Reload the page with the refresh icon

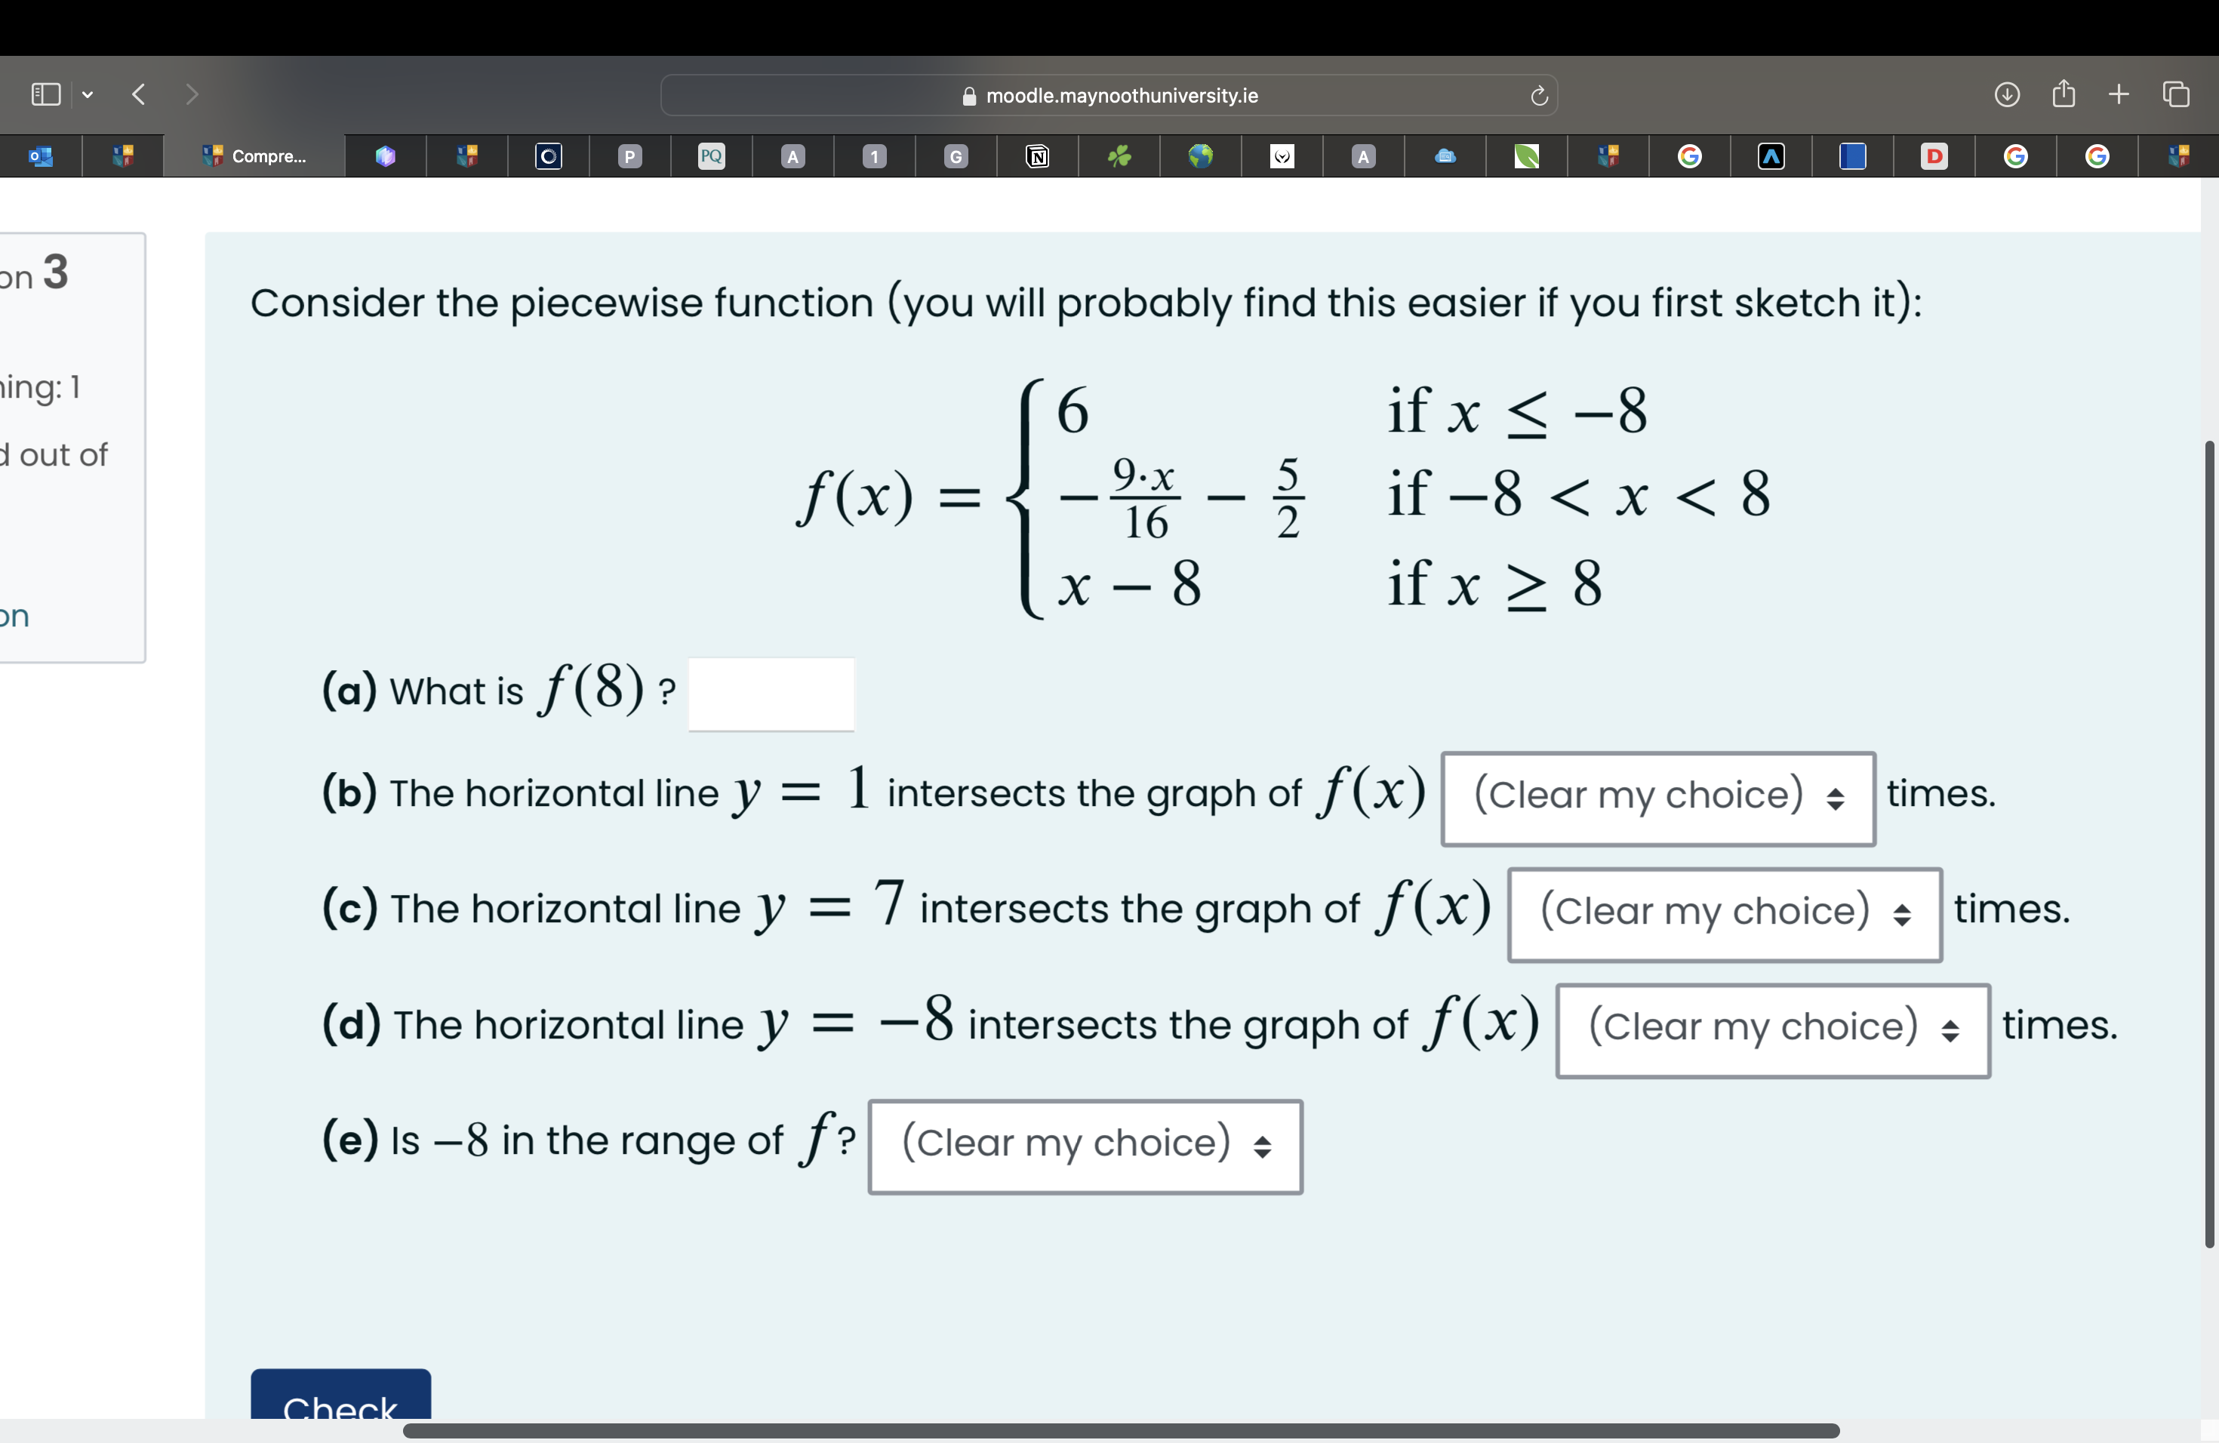[x=1538, y=95]
